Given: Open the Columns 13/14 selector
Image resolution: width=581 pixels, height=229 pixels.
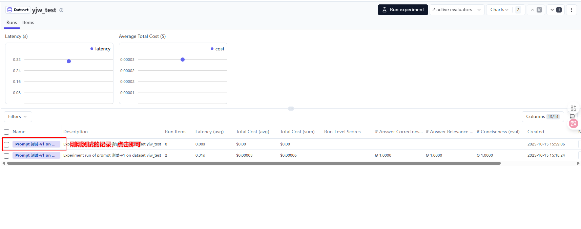Looking at the screenshot, I should [x=543, y=116].
